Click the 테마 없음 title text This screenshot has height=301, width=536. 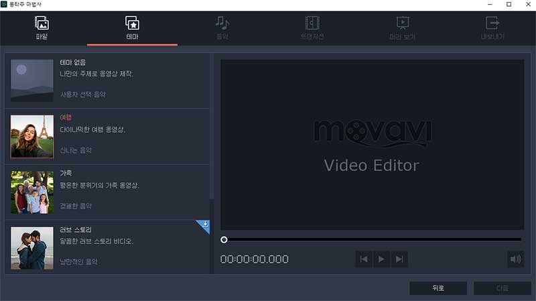tap(73, 62)
